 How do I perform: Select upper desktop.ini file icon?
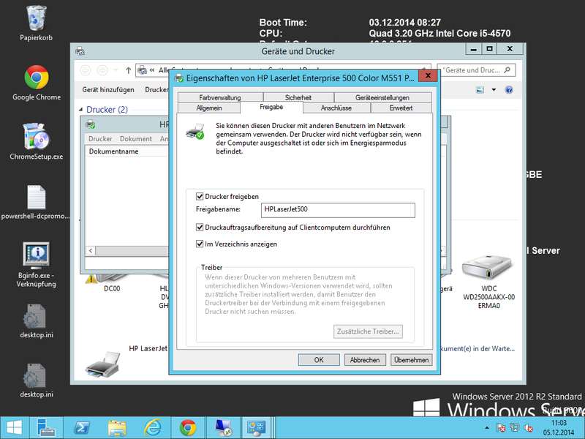click(36, 321)
